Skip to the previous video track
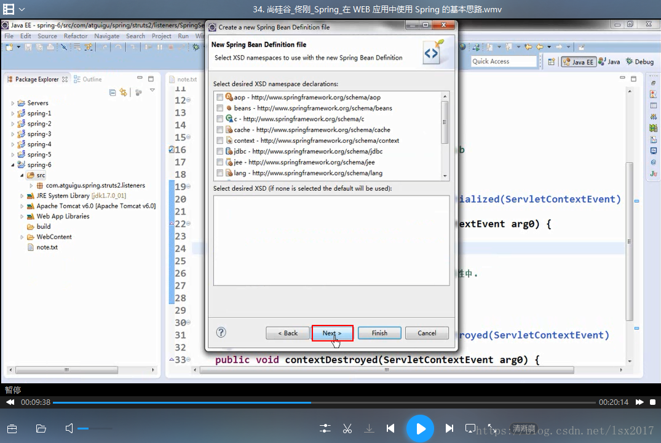 tap(391, 429)
